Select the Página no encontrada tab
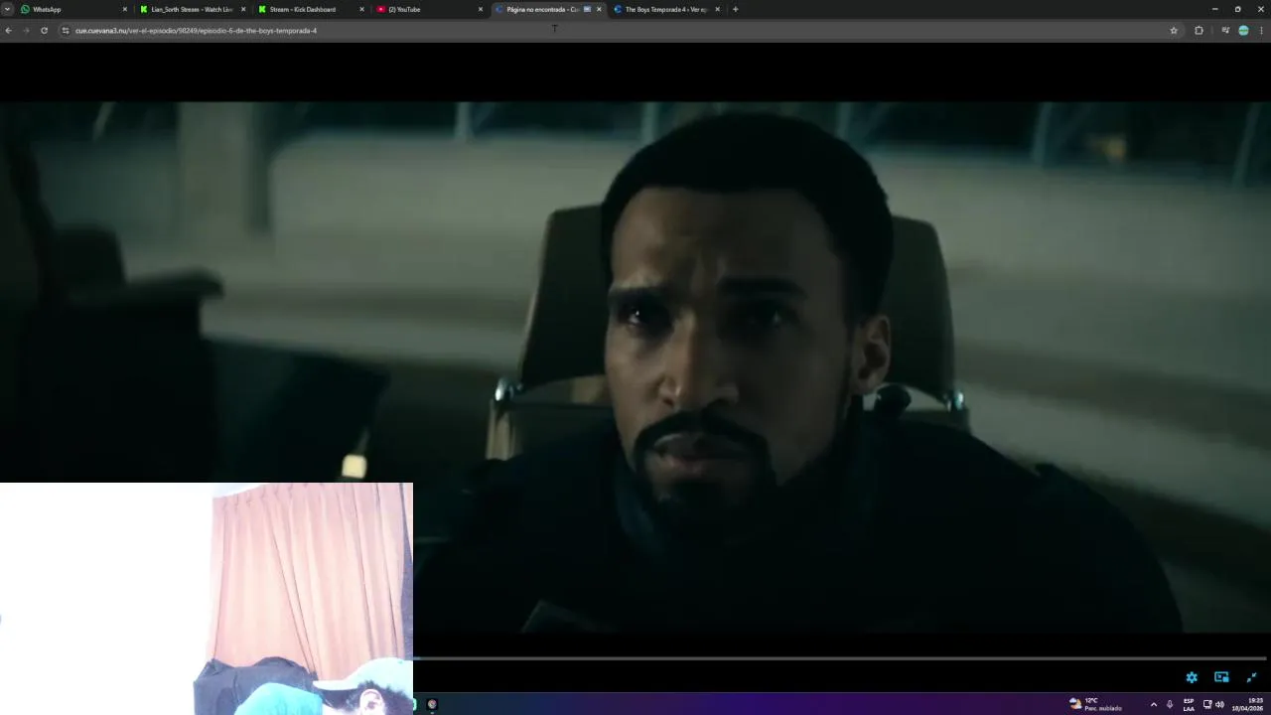Screen dimensions: 1271x715 [547, 9]
